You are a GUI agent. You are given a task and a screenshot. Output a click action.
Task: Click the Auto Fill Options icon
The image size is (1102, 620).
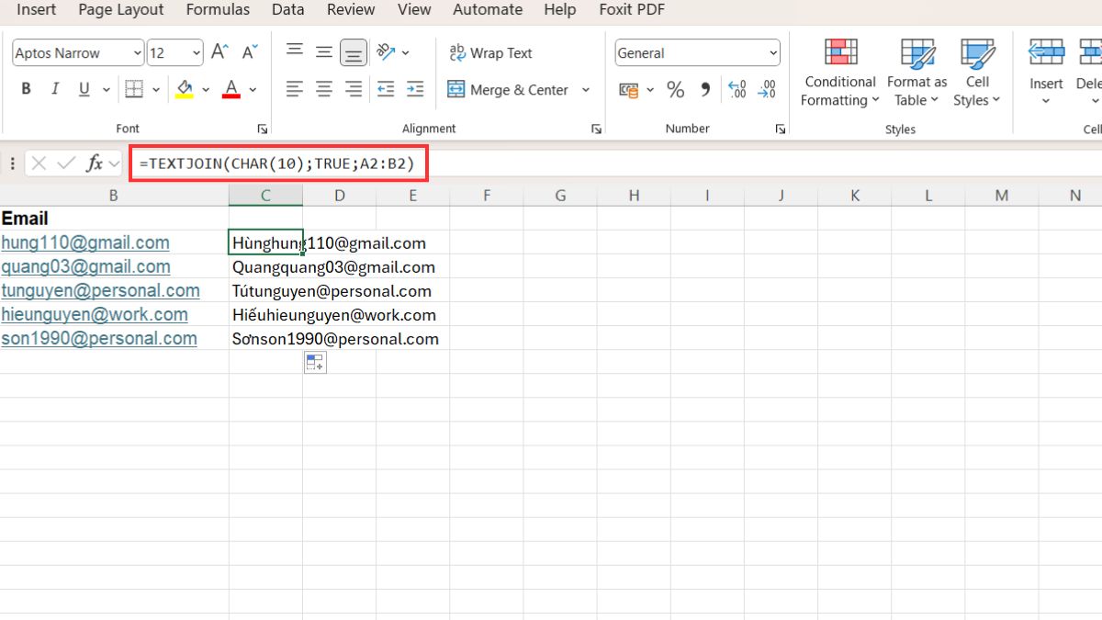tap(314, 363)
